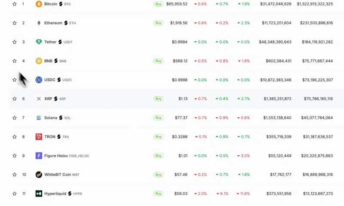
Task: Star TRON as a favorite
Action: tap(15, 137)
